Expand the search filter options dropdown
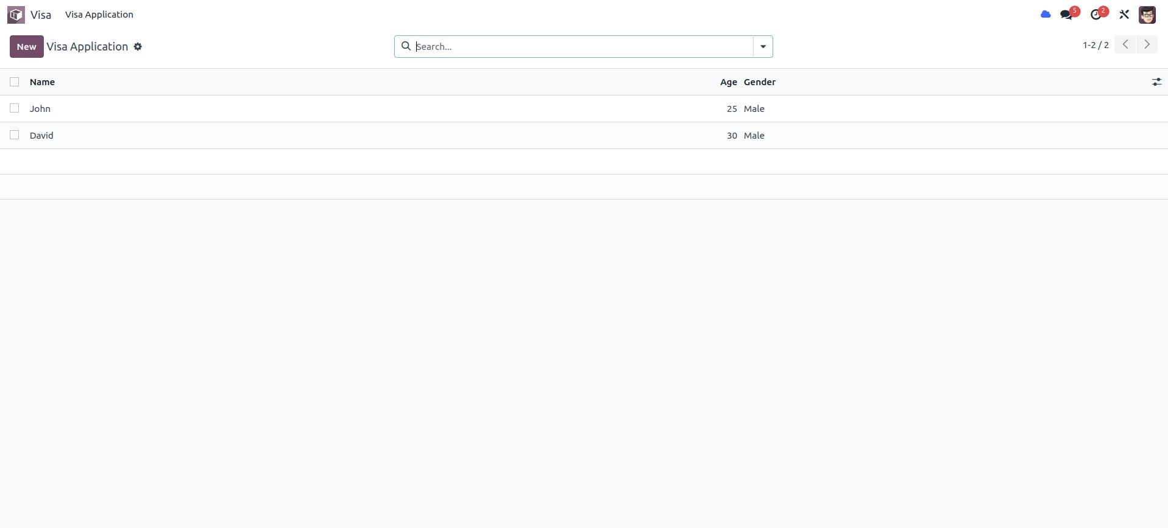The height and width of the screenshot is (528, 1168). (763, 47)
